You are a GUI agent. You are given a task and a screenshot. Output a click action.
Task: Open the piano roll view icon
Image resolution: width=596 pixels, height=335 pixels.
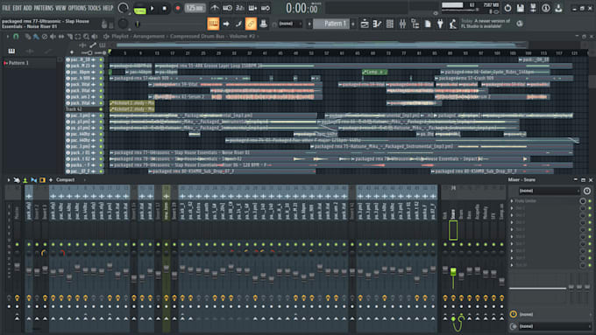pyautogui.click(x=377, y=24)
